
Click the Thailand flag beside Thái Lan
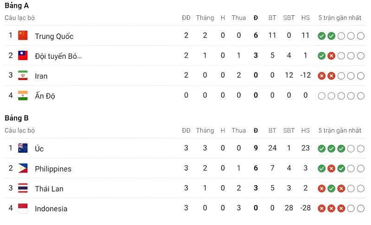(x=23, y=188)
